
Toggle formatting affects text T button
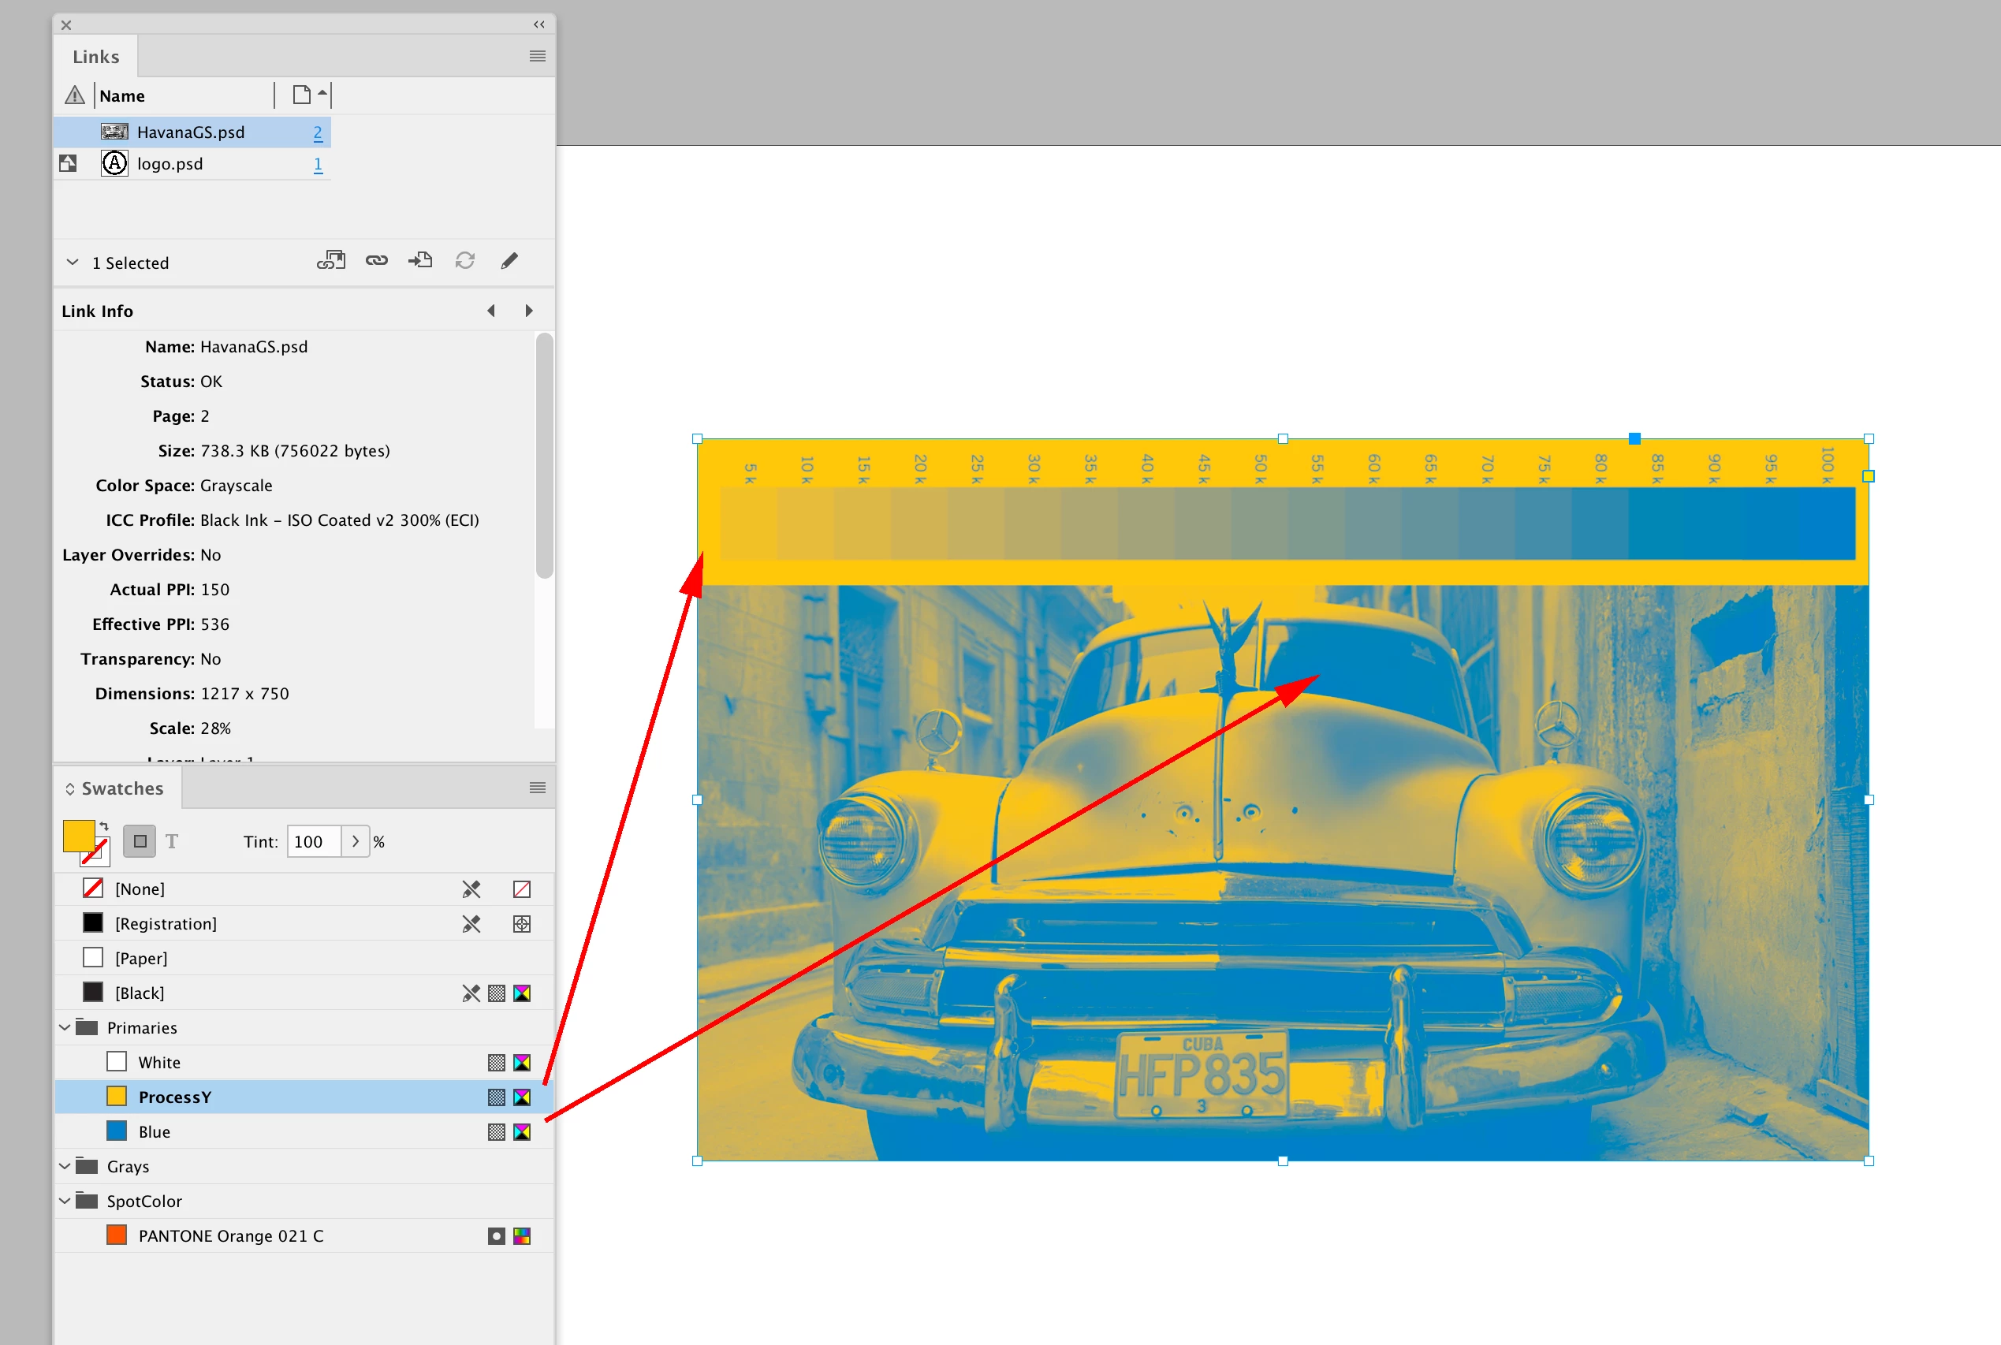pos(173,841)
